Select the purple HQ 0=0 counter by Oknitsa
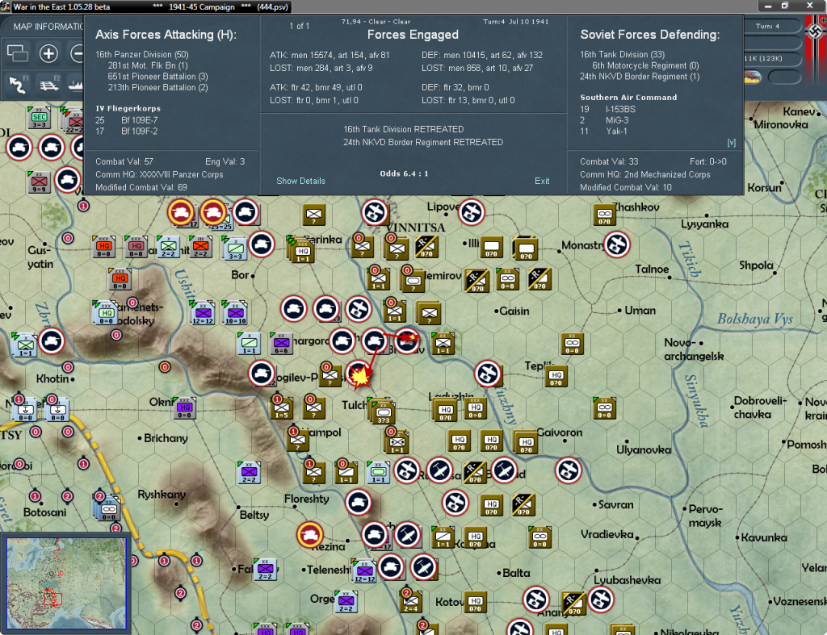Image resolution: width=827 pixels, height=635 pixels. pos(184,408)
